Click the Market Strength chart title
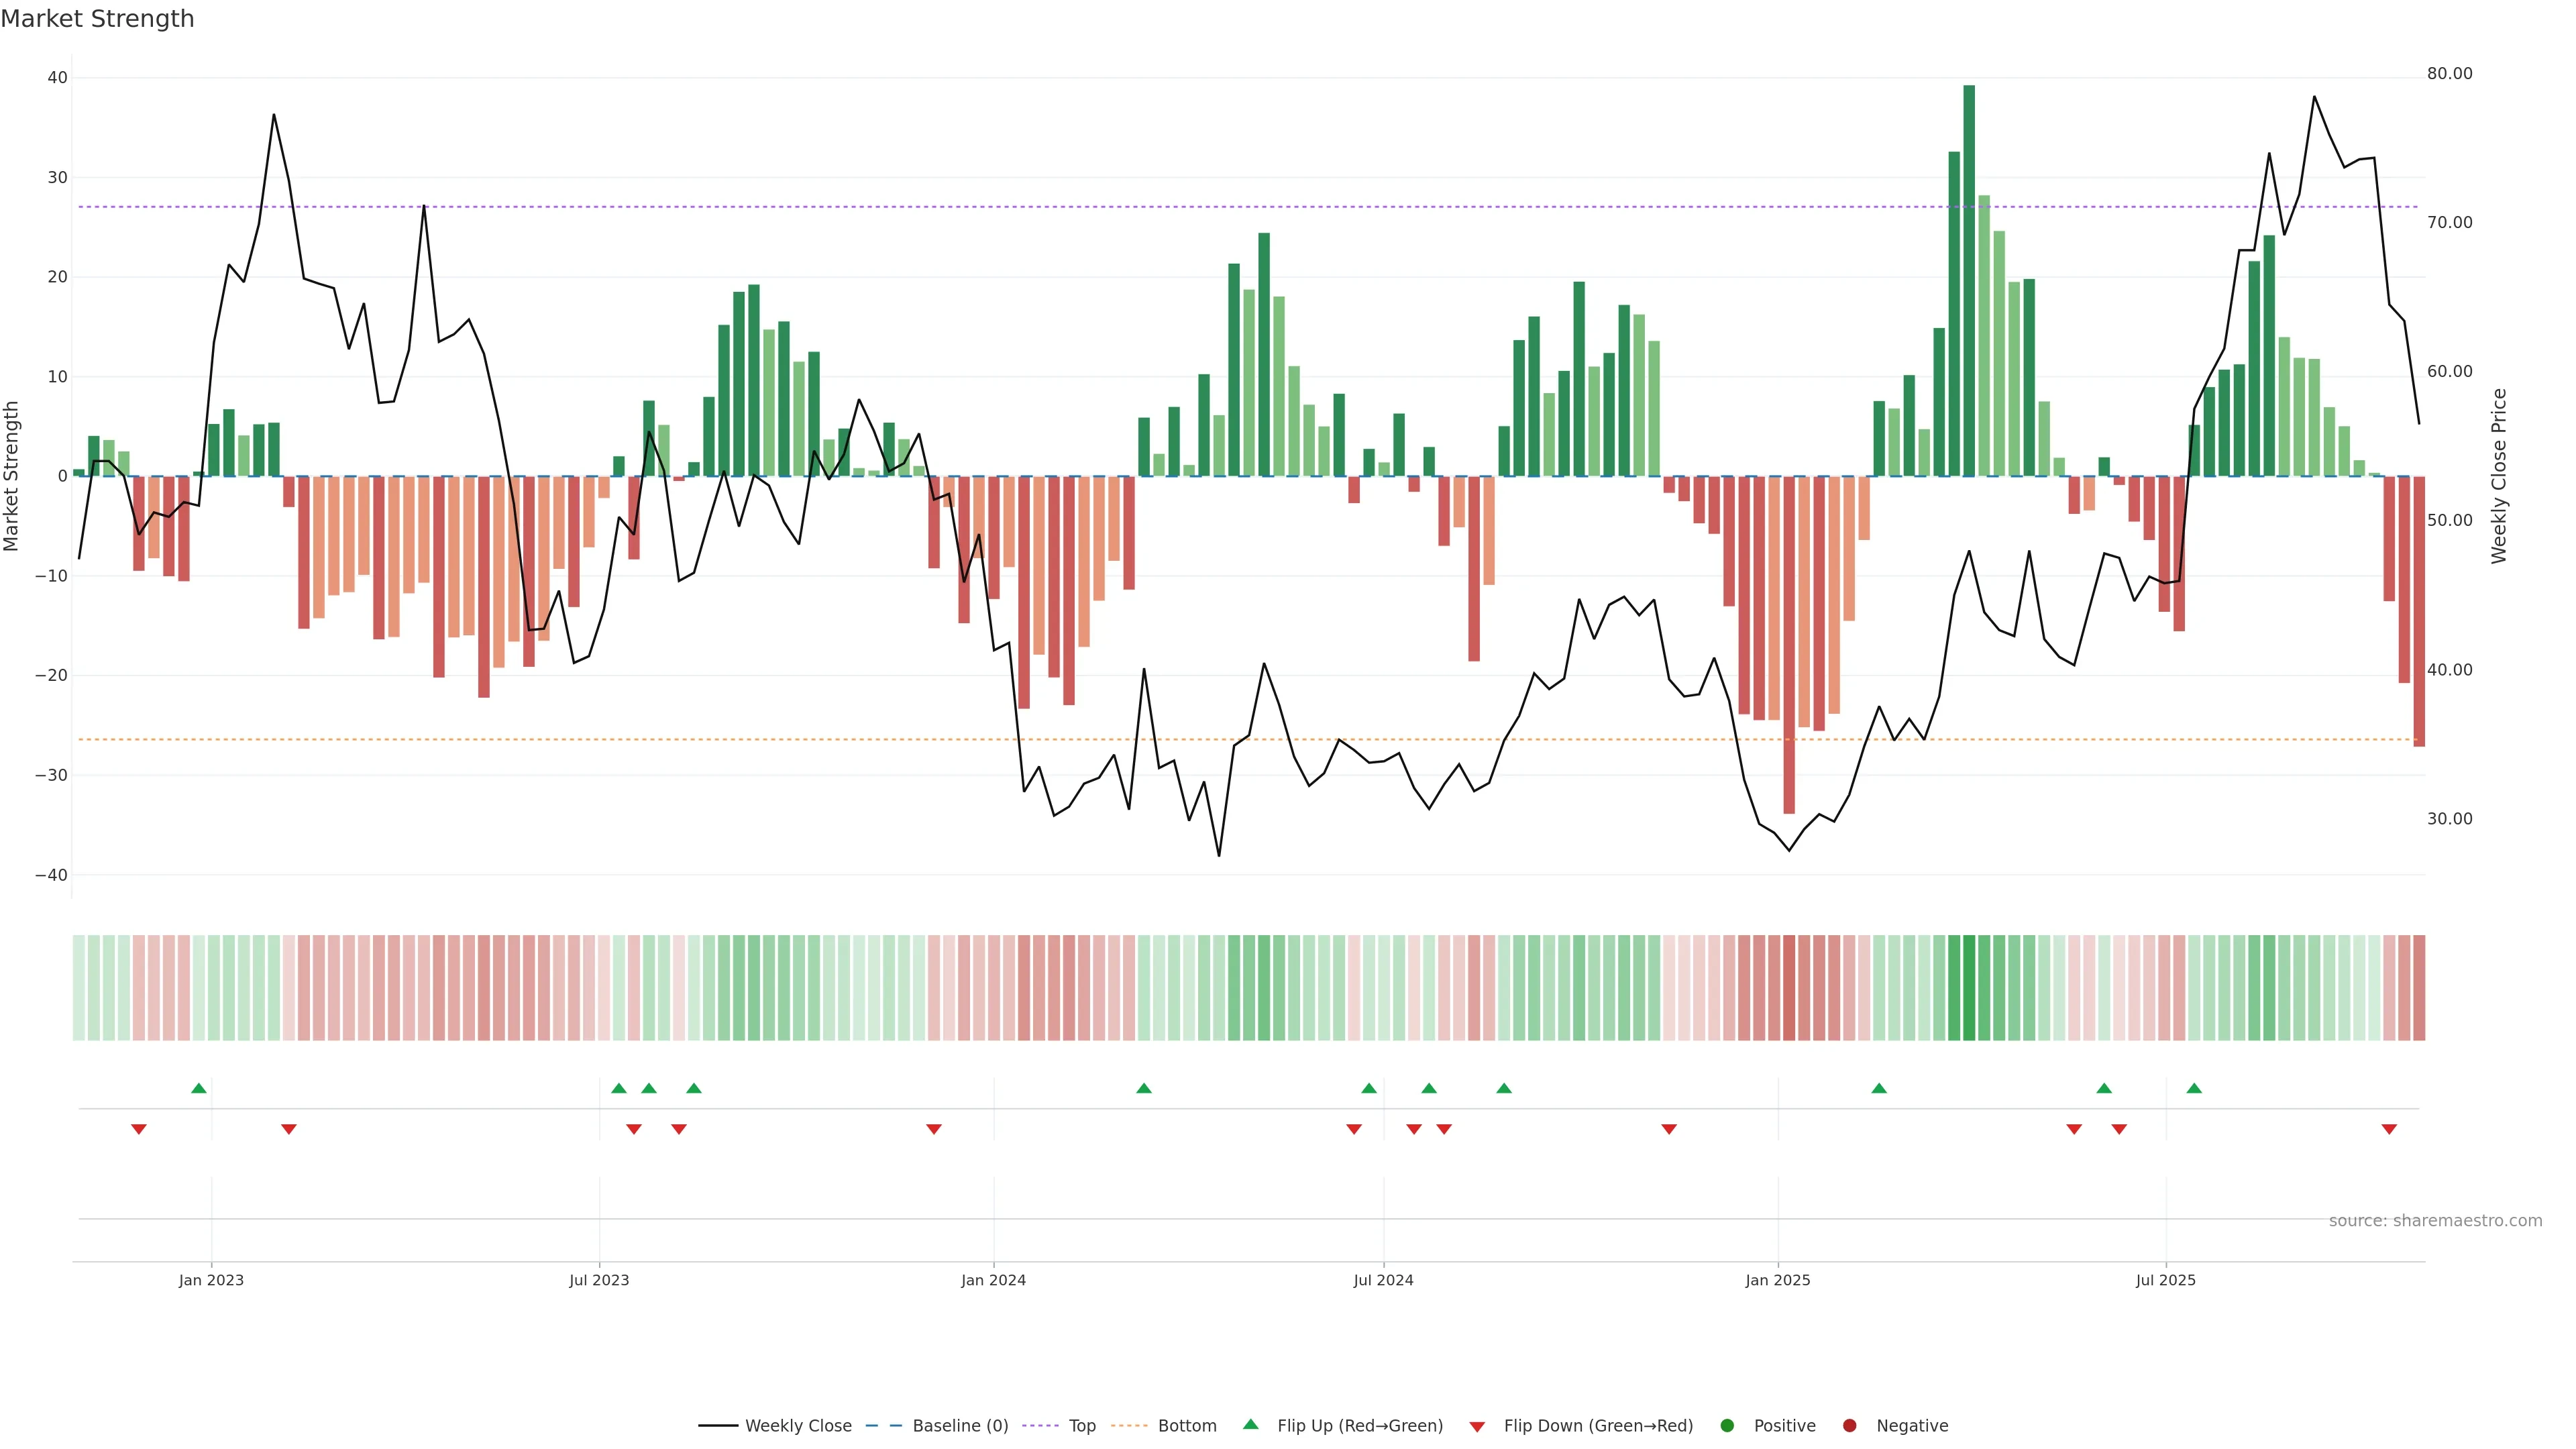 pyautogui.click(x=97, y=19)
